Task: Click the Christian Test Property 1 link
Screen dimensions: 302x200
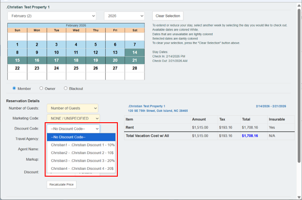Action: [x=147, y=106]
